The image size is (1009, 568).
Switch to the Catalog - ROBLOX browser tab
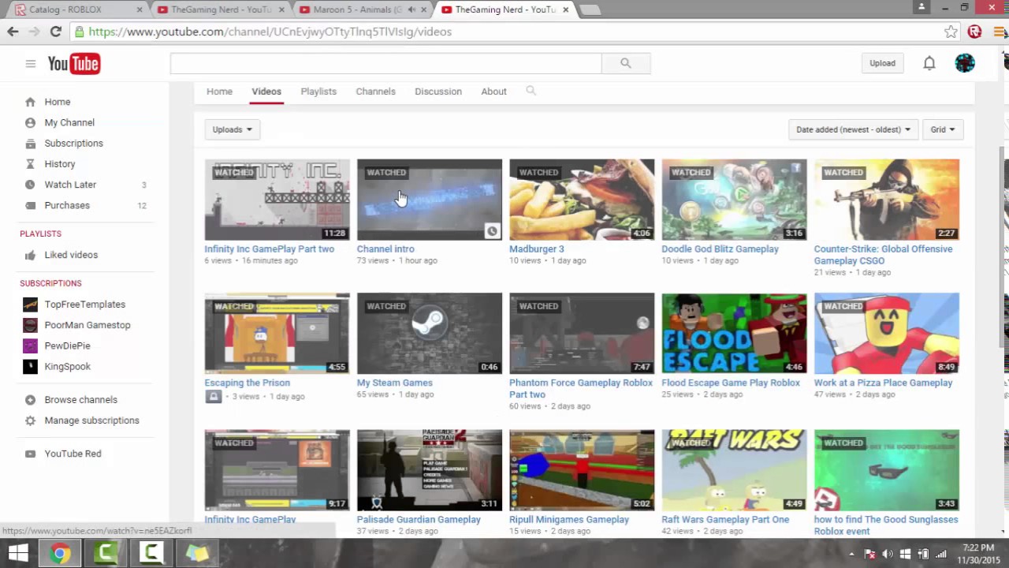(x=75, y=9)
